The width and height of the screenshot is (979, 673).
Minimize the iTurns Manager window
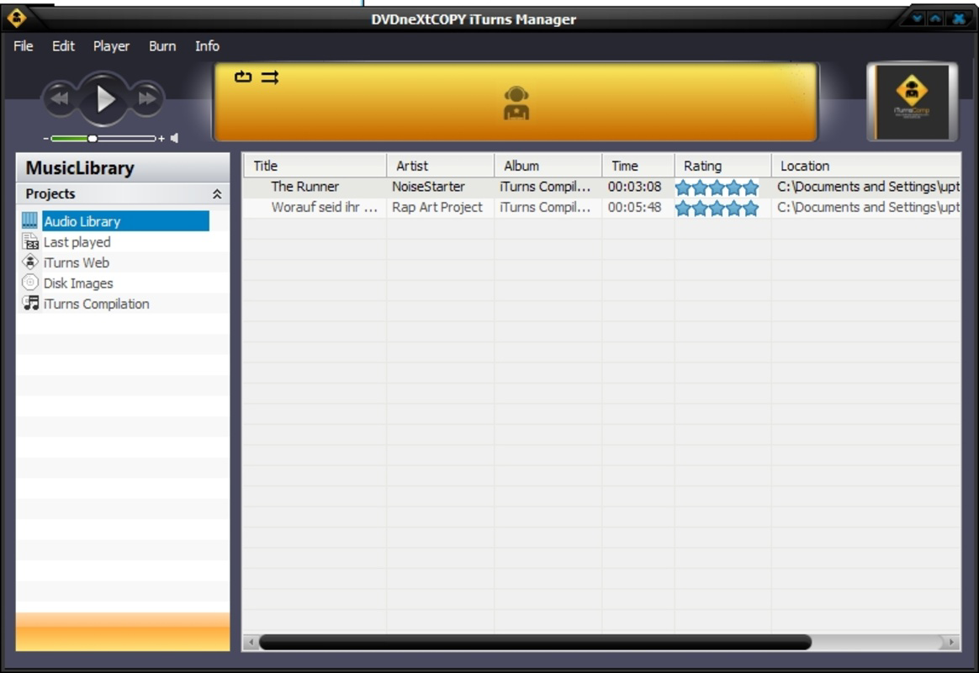(x=918, y=19)
